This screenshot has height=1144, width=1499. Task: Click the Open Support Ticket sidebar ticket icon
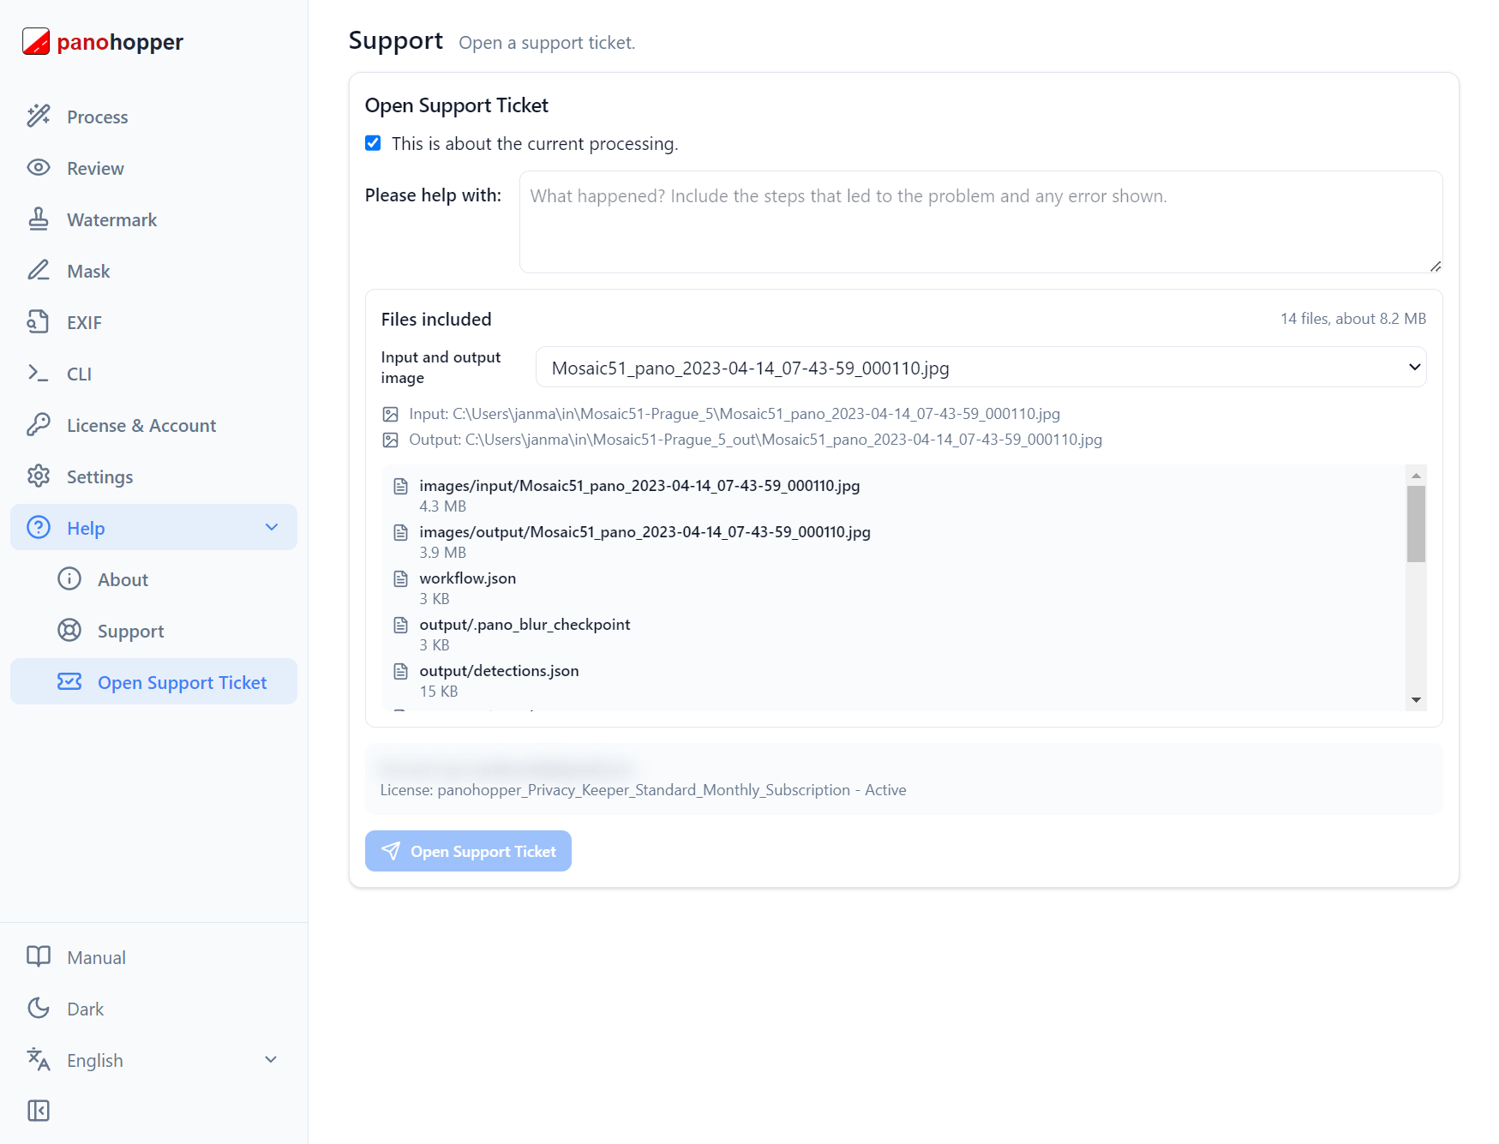pos(69,681)
